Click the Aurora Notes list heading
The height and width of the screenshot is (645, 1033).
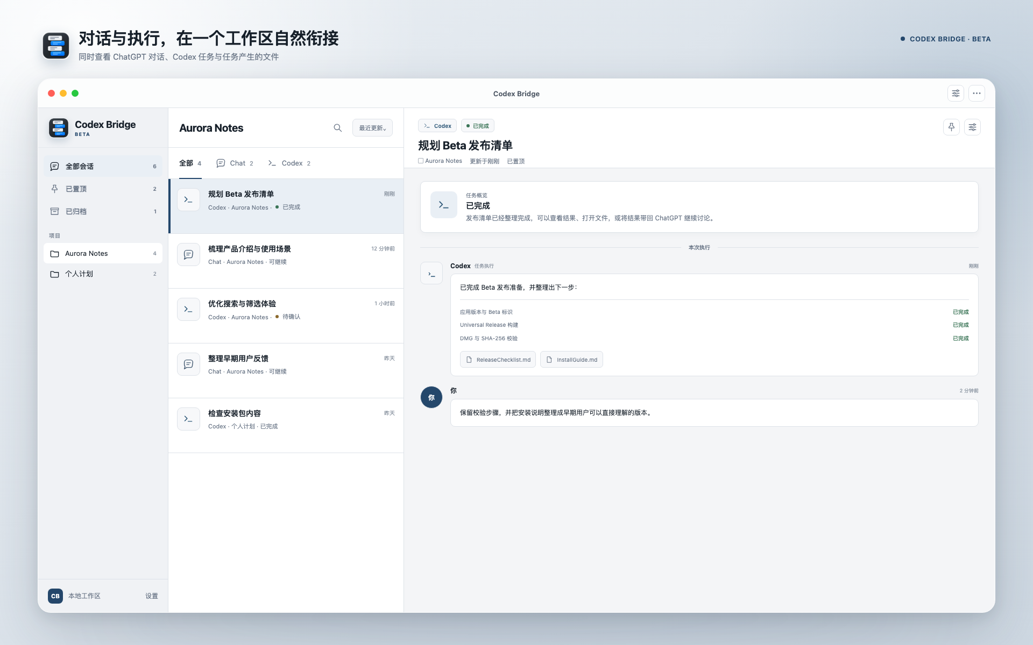[211, 128]
